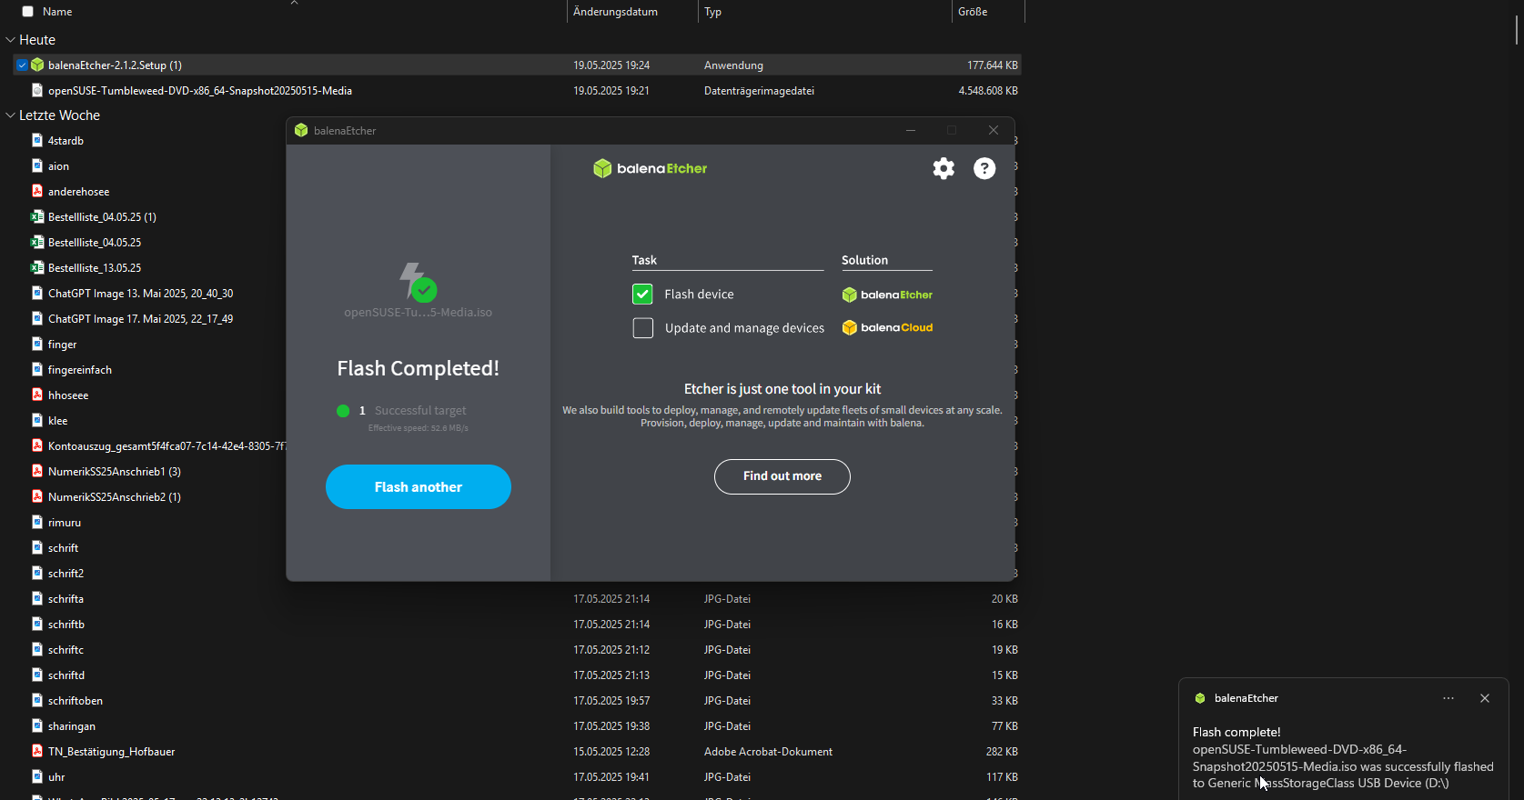Click the openSUSE disc image file icon
Screen dimensions: 1524x800
point(37,90)
